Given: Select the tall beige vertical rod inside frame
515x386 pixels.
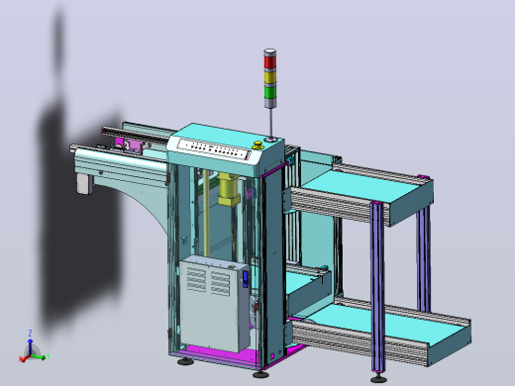Looking at the screenshot, I should click(206, 213).
